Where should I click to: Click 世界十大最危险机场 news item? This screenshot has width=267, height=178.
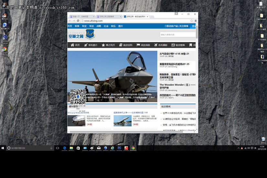[x=179, y=113]
